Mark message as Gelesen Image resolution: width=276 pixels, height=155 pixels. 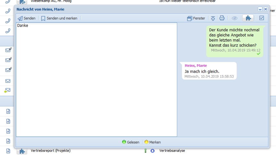pos(130,142)
